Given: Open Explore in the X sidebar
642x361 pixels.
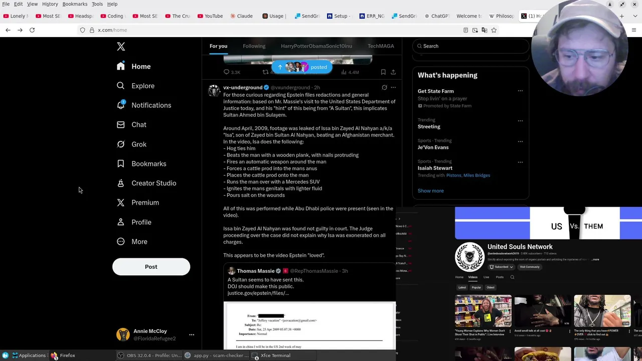Looking at the screenshot, I should [136, 86].
